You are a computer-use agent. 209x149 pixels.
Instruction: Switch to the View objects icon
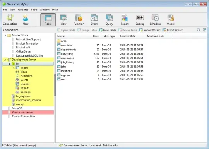coord(63,20)
